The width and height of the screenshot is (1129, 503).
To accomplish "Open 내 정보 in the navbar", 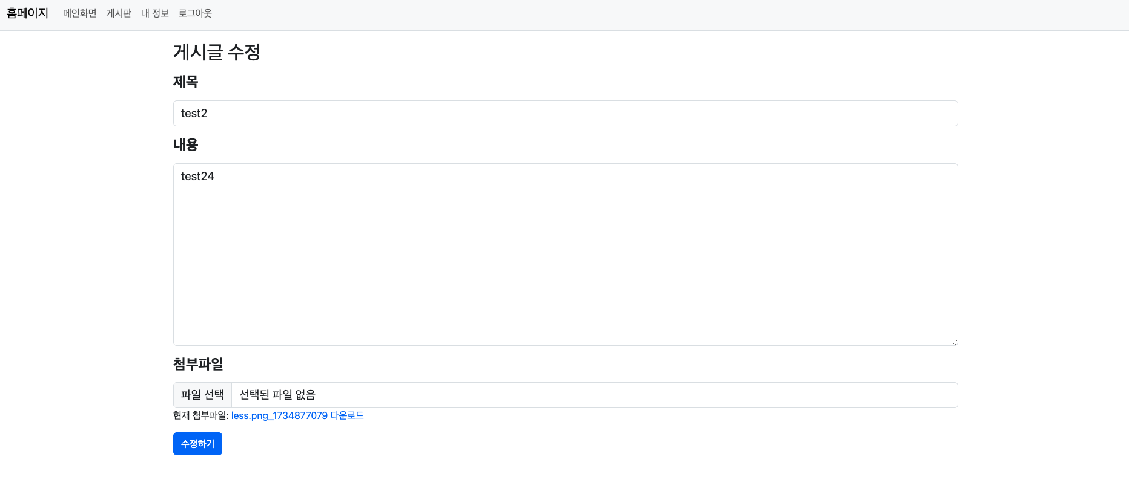I will [x=155, y=13].
